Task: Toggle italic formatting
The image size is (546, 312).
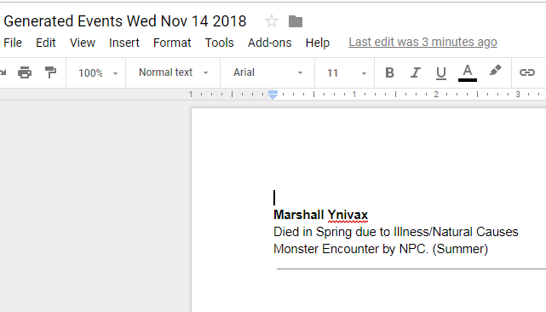Action: (415, 72)
